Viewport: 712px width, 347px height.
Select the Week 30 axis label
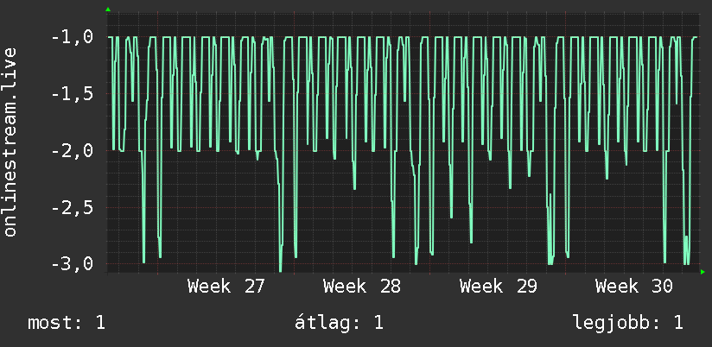click(x=634, y=287)
